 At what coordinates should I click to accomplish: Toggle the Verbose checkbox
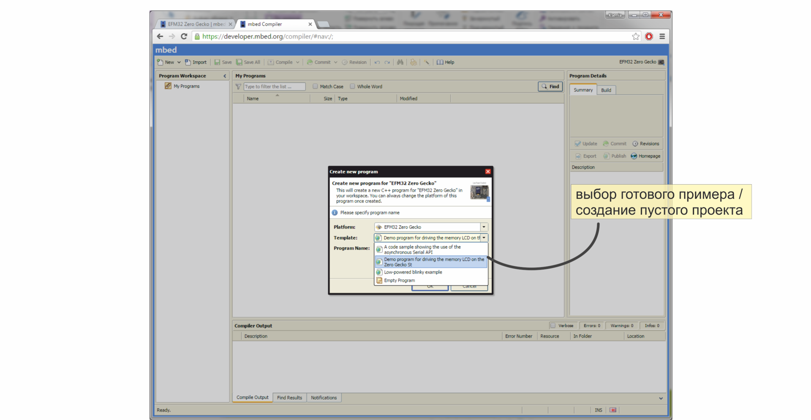click(552, 326)
